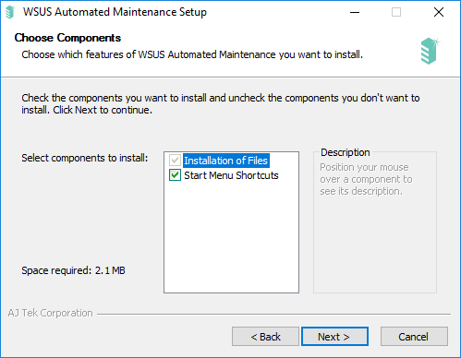Click the 'Position your mouse' description text

366,179
